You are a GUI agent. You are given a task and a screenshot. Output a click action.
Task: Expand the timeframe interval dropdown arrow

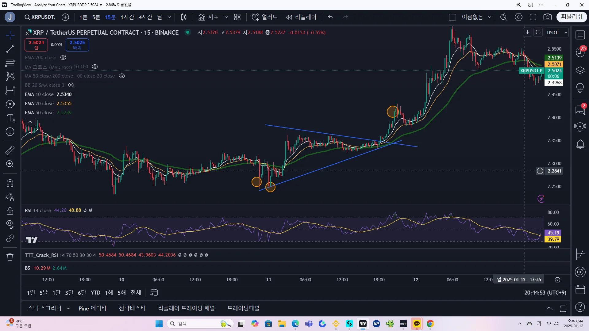coord(169,17)
